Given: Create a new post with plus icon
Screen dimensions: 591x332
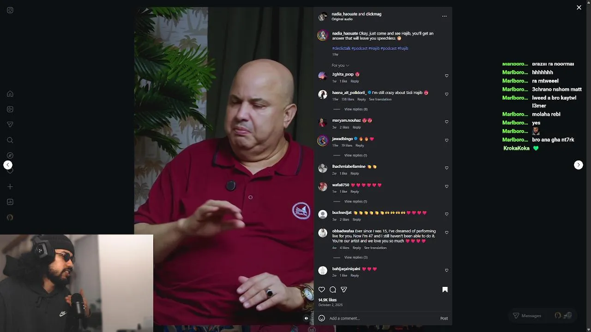Looking at the screenshot, I should [10, 187].
